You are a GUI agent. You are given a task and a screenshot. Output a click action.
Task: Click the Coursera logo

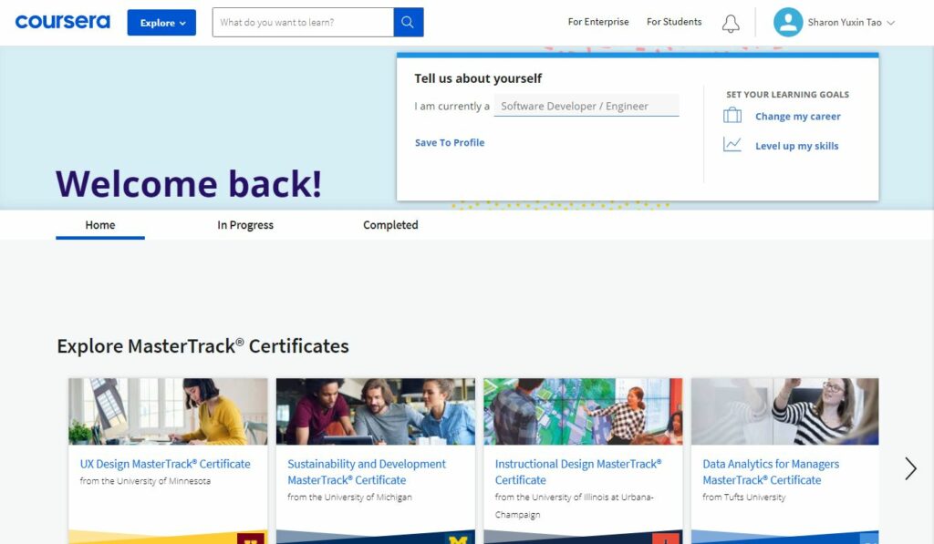[x=63, y=22]
